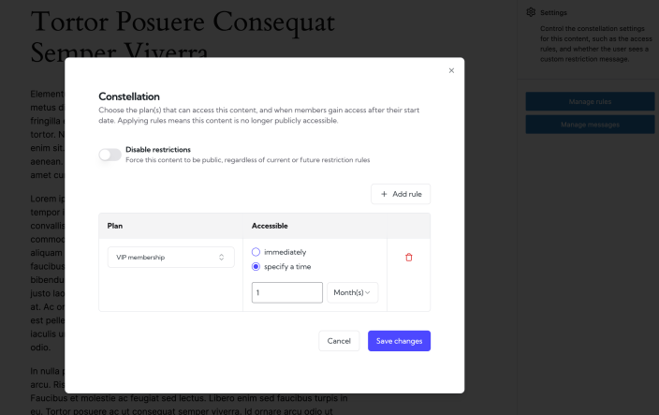Click the Manage messages sidebar button
The width and height of the screenshot is (659, 415).
589,124
